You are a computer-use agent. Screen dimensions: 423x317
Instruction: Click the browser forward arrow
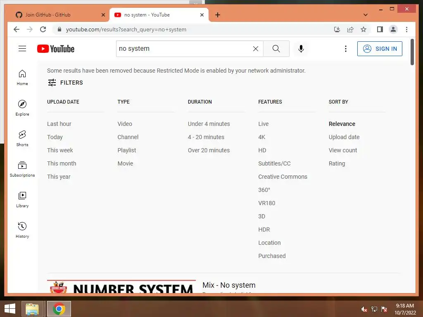coord(30,29)
